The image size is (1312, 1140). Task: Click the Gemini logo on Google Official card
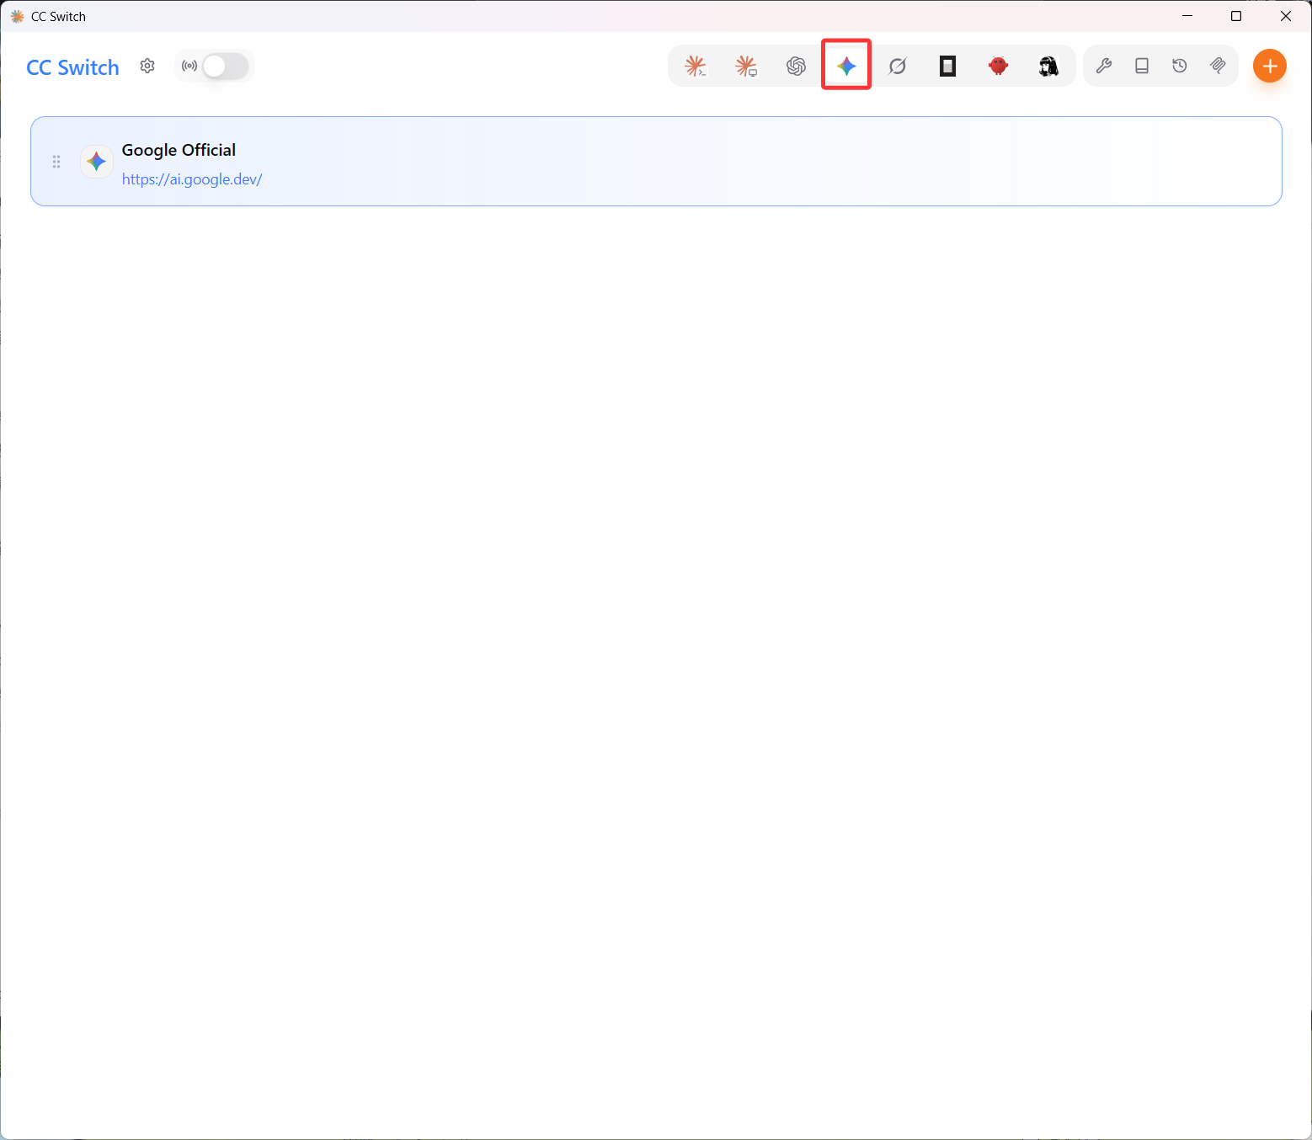[x=97, y=161]
